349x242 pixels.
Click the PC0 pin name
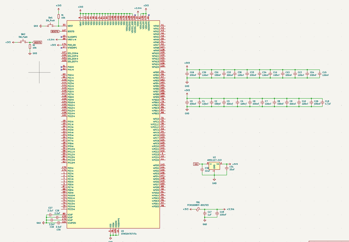point(157,119)
